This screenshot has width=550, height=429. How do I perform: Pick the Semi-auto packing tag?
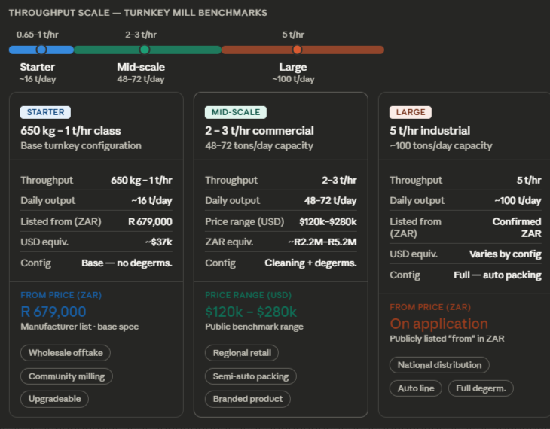coord(251,376)
